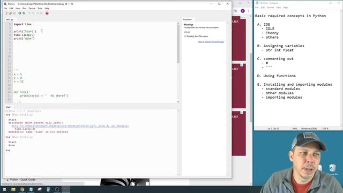Click the Resume debug icon
The image size is (343, 193).
point(41,13)
